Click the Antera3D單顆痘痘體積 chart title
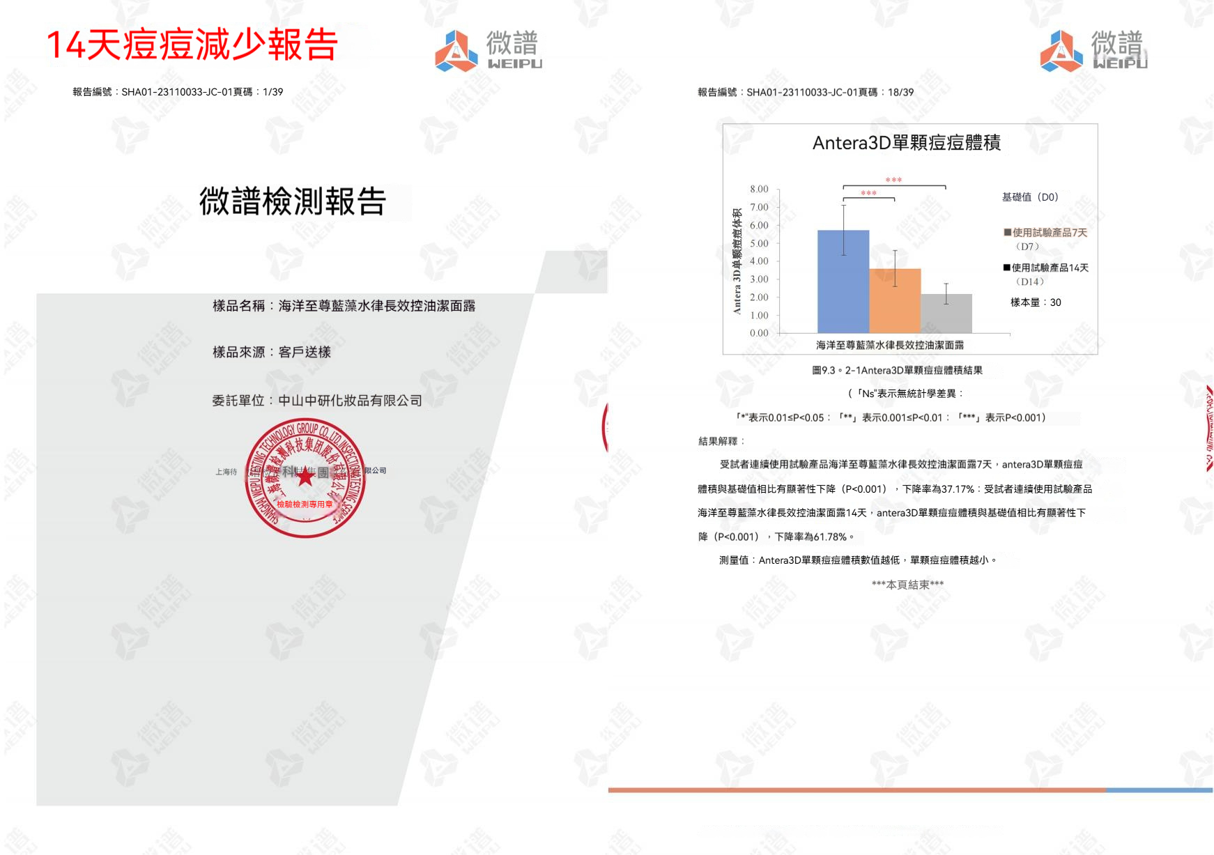Image resolution: width=1214 pixels, height=855 pixels. coord(906,143)
